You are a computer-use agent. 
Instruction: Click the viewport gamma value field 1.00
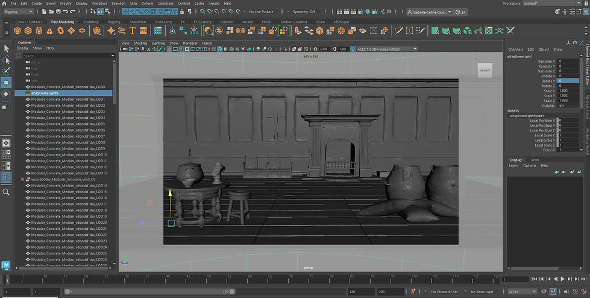click(342, 49)
